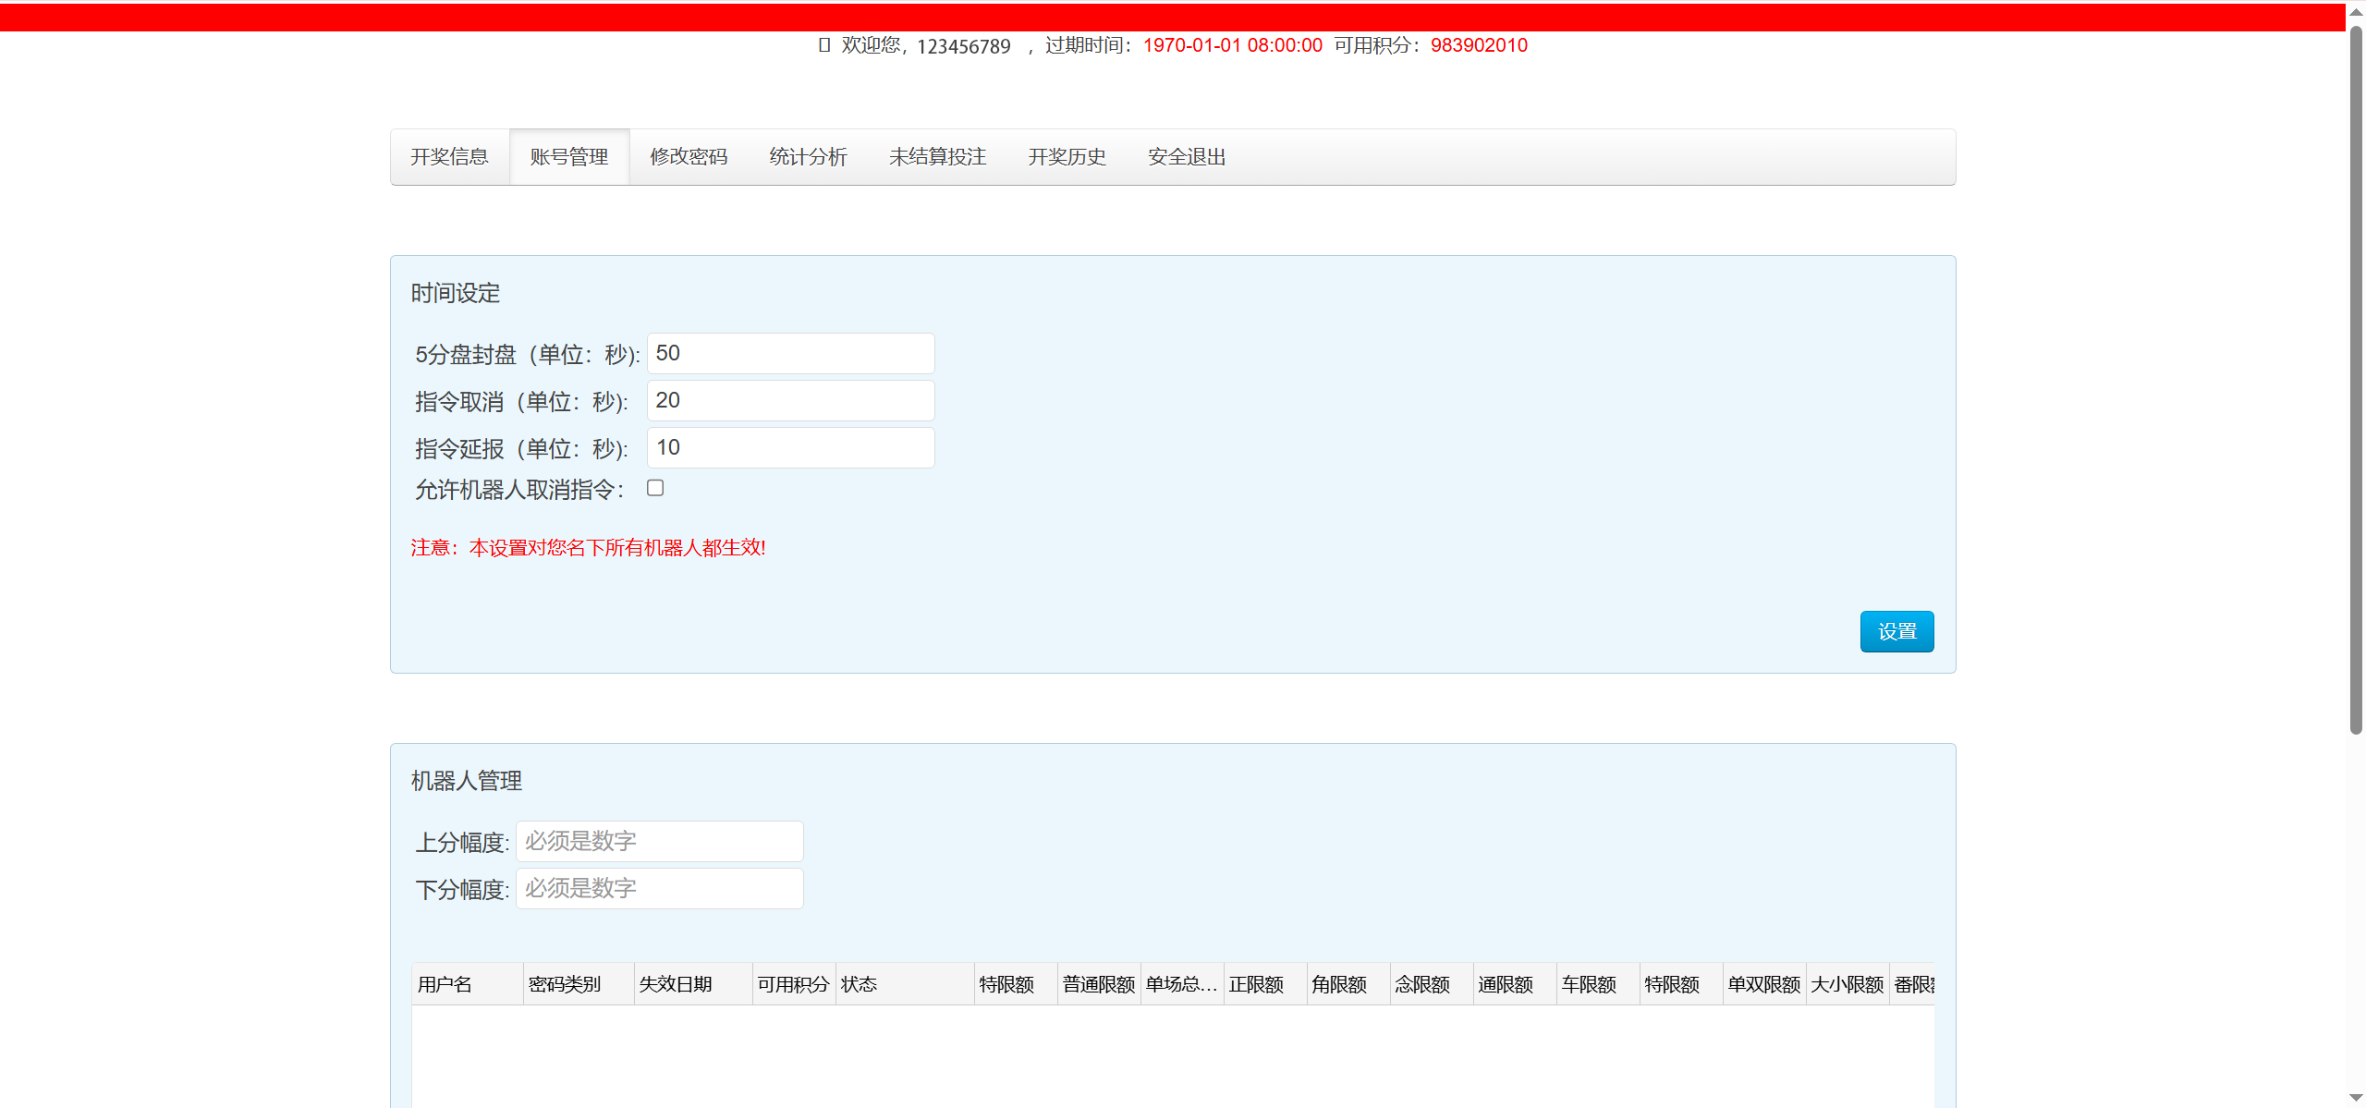2366x1108 pixels.
Task: Click the 可用积分 column header
Action: click(x=792, y=985)
